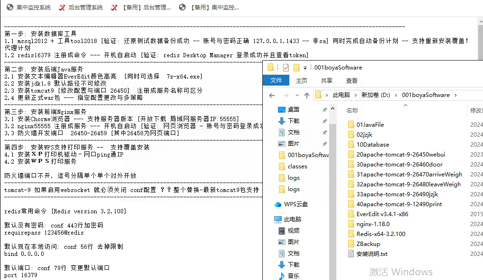Screen dimensions: 483x280
Task: Select EverEdit v3.4.1-x86 folder
Action: point(378,214)
